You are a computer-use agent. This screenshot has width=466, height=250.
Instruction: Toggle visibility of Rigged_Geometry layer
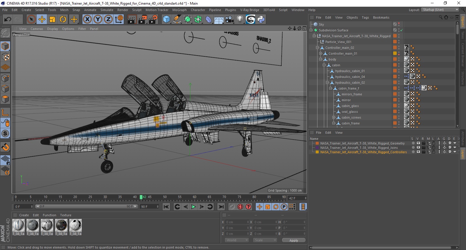click(x=418, y=143)
